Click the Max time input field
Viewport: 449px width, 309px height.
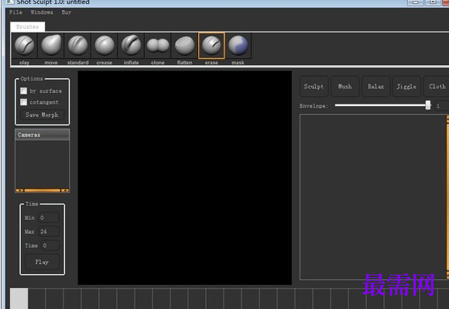coord(49,232)
